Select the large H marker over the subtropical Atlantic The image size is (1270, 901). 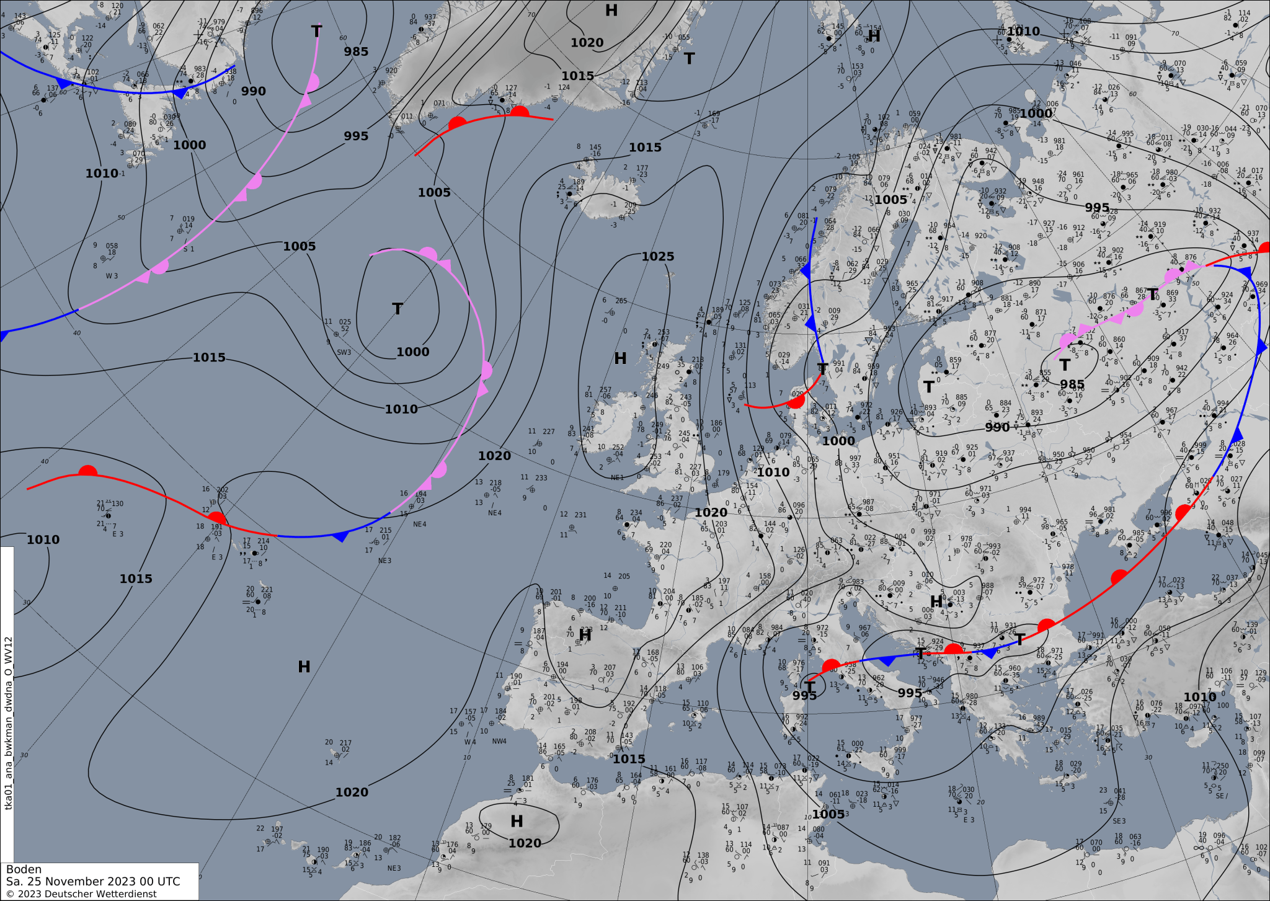[304, 667]
